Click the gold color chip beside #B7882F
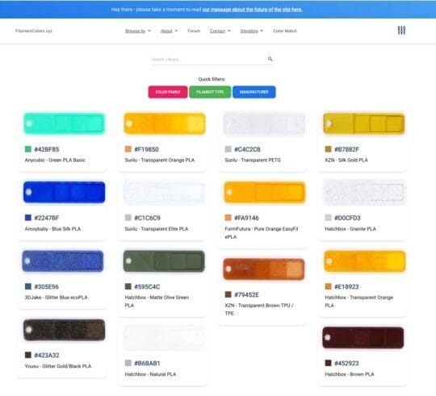The height and width of the screenshot is (396, 436). pos(328,149)
